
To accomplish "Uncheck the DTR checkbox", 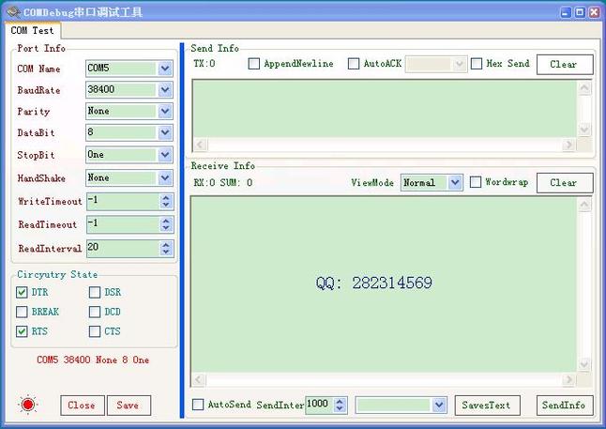I will coord(22,292).
